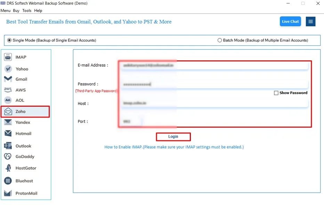Switch to Batch Mode backup
324x208 pixels.
point(219,40)
